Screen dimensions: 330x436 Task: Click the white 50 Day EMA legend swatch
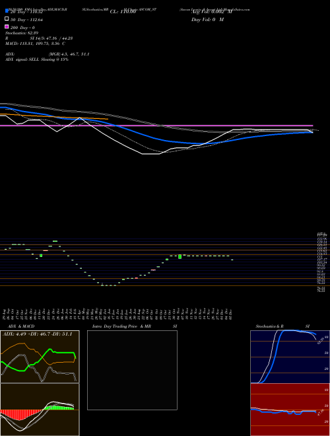[7, 19]
